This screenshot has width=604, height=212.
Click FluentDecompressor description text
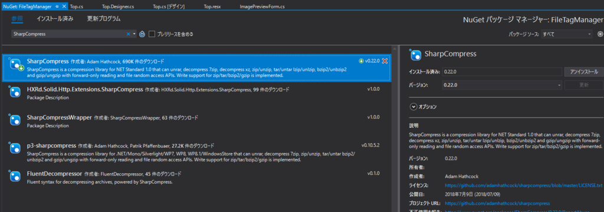(100, 181)
